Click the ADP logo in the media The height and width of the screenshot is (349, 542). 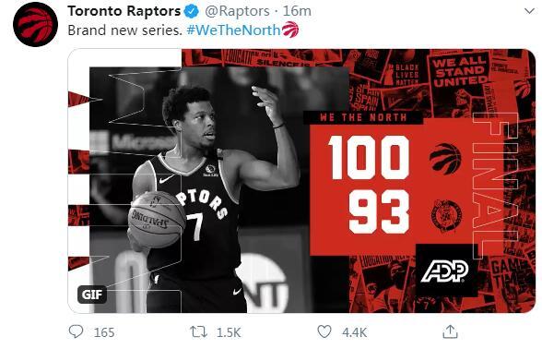pos(444,271)
